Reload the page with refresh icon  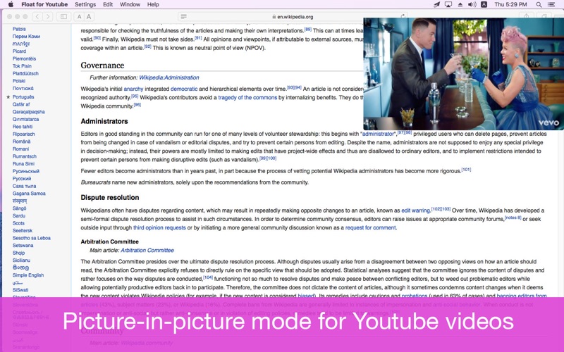click(403, 16)
